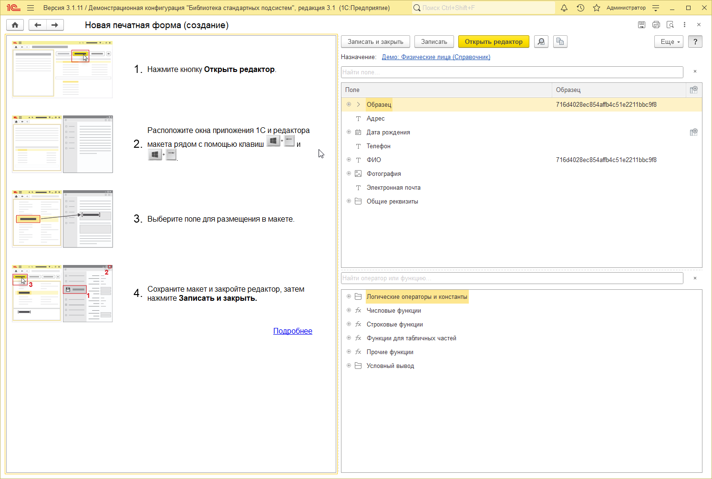Select the Строковые функции tree item
Viewport: 712px width, 479px height.
pyautogui.click(x=394, y=324)
